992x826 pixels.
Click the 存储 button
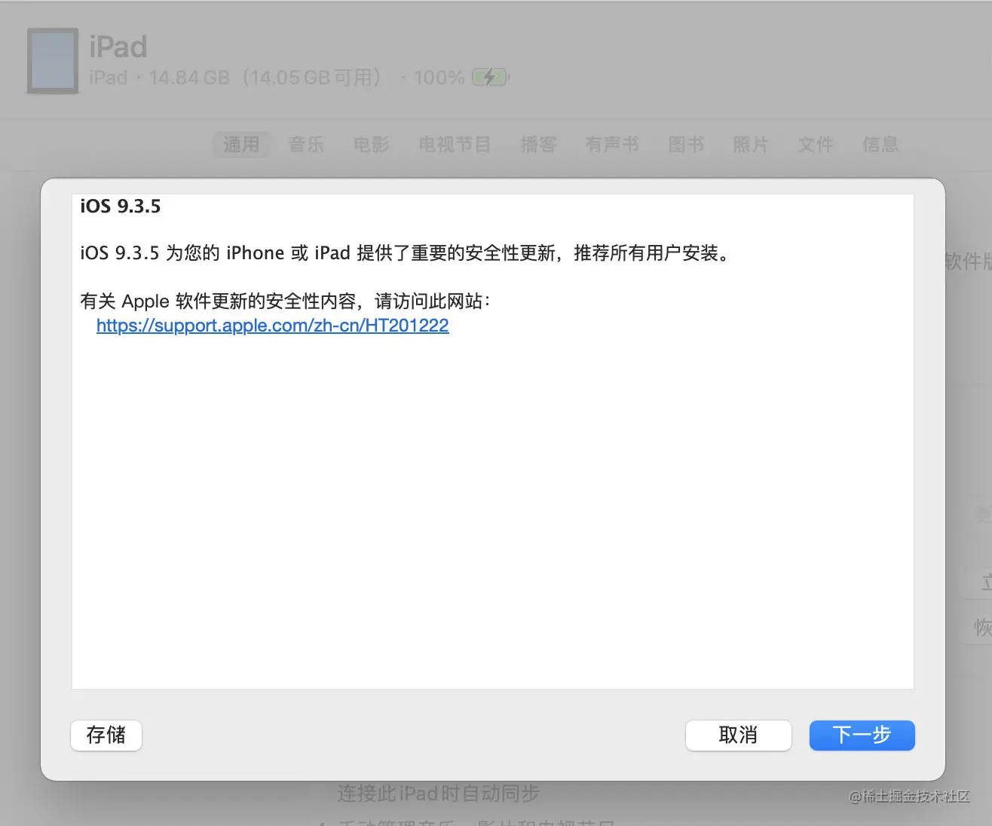(106, 735)
